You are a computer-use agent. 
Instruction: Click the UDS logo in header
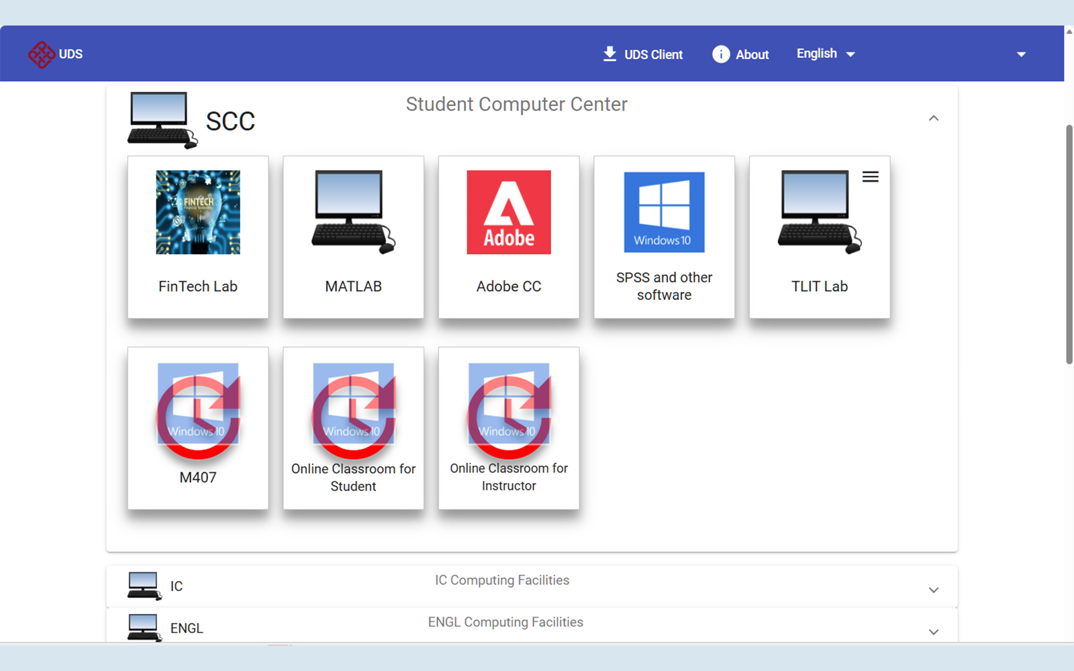(42, 54)
